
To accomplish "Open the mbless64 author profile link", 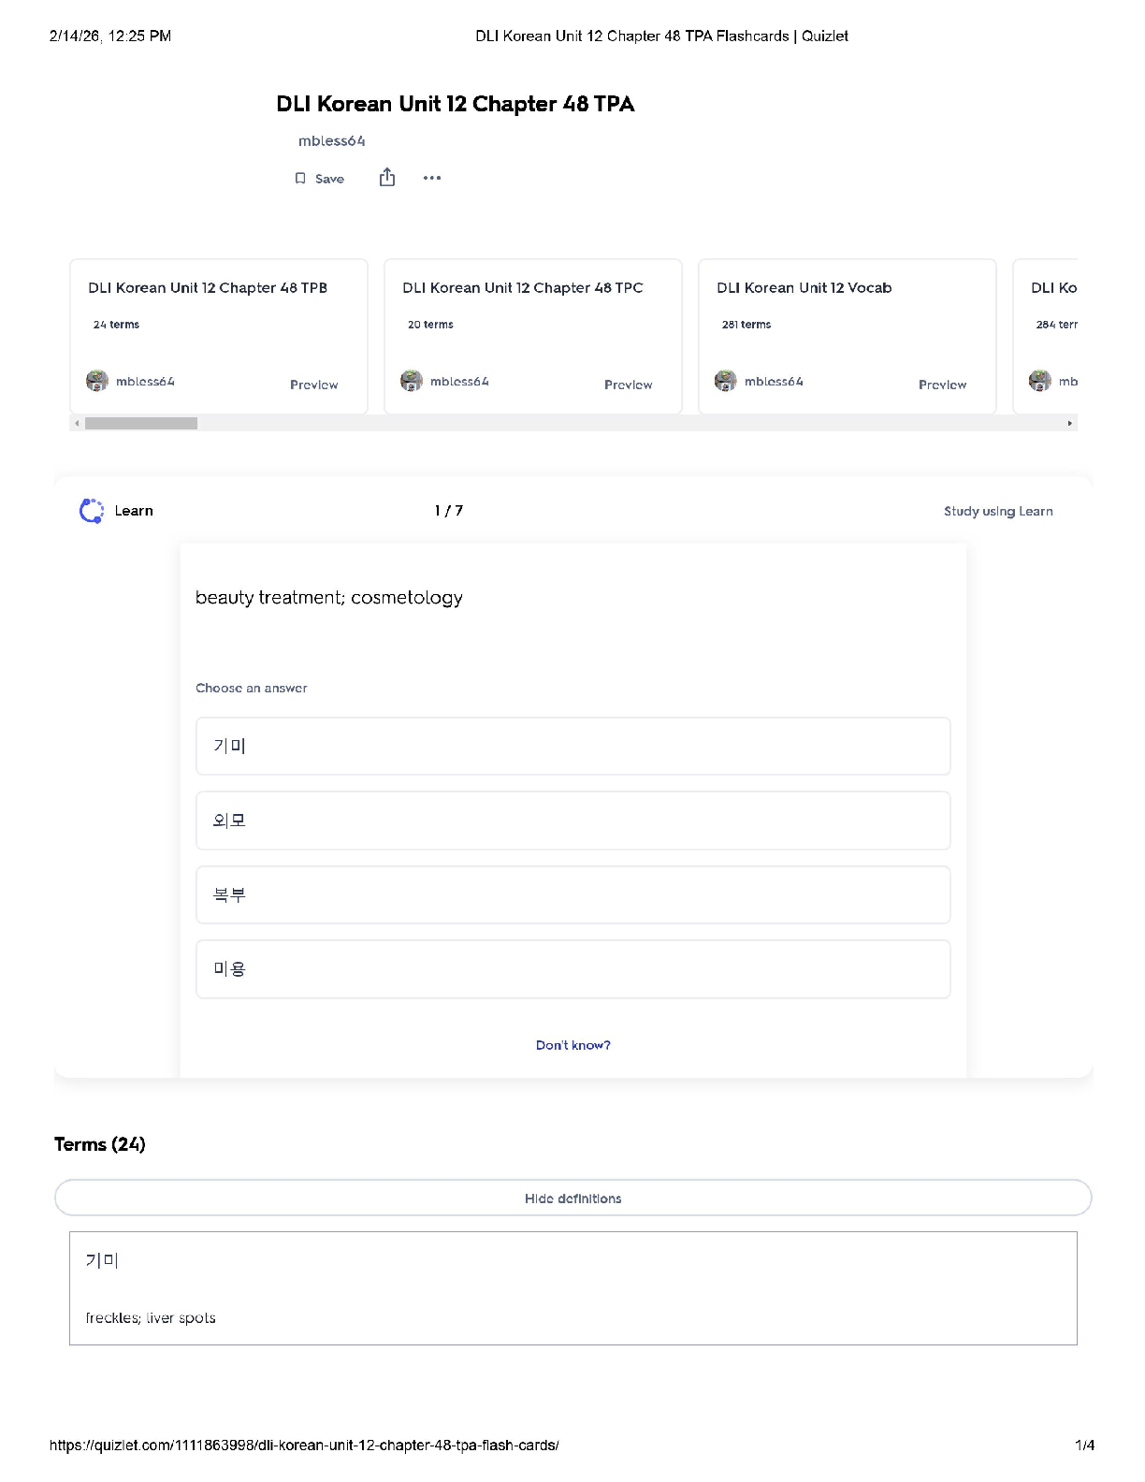I will coord(331,141).
